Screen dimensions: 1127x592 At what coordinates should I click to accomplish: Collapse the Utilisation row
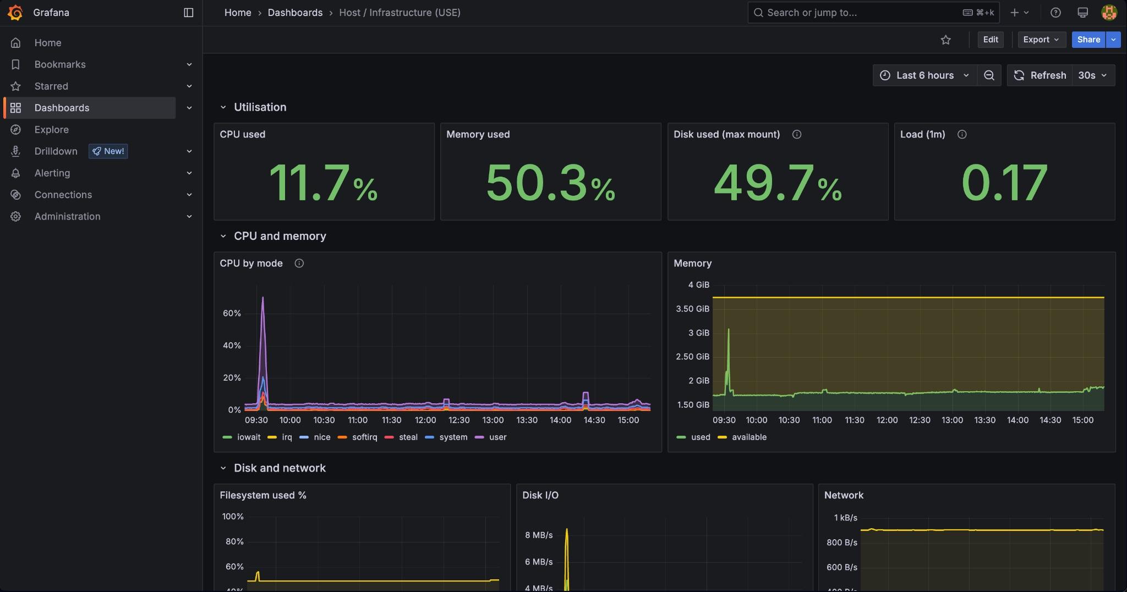223,107
